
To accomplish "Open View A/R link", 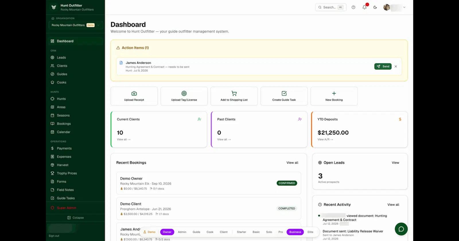I will point(325,139).
